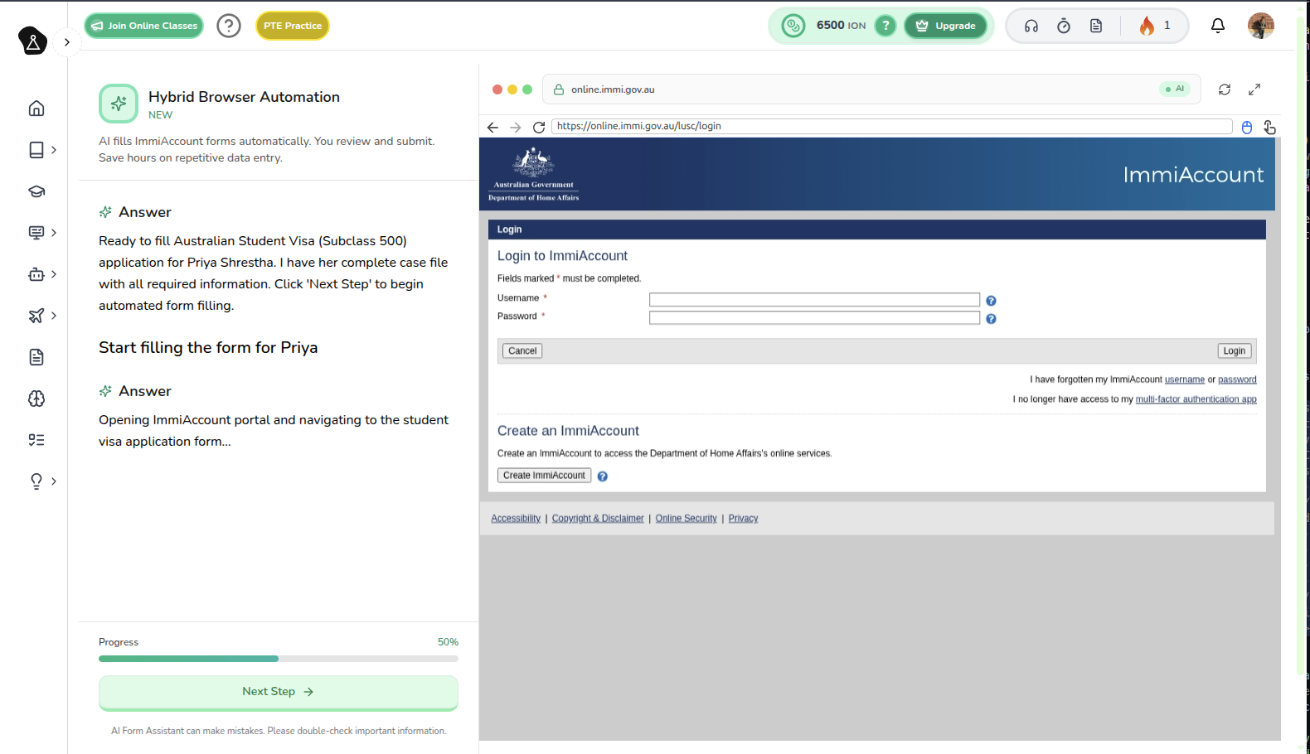Expand the left sidebar with chevron
The height and width of the screenshot is (754, 1310).
pyautogui.click(x=67, y=42)
